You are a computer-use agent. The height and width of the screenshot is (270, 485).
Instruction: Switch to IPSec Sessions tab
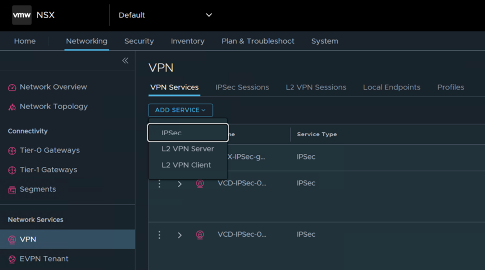pos(242,87)
